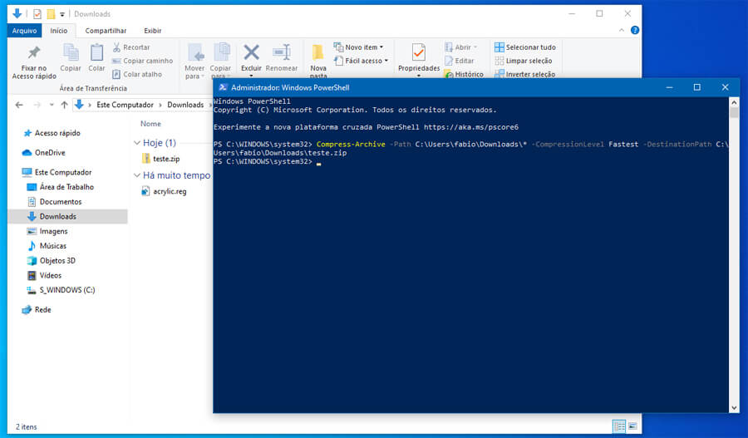Click Selecionar tudo in the ribbon
Image resolution: width=748 pixels, height=438 pixels.
[x=524, y=47]
